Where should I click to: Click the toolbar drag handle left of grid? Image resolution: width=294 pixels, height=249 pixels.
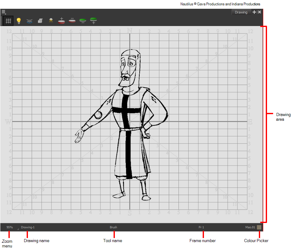2,21
